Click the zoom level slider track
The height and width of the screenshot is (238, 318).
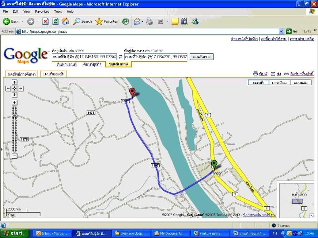[x=14, y=135]
